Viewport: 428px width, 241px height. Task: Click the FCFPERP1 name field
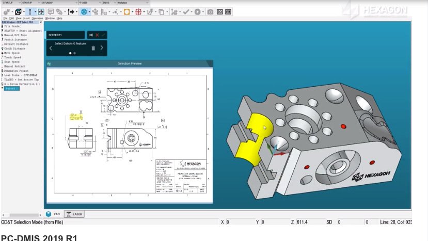coord(65,35)
